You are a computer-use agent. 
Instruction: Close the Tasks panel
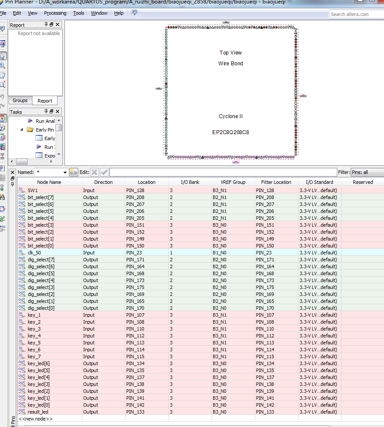[58, 111]
